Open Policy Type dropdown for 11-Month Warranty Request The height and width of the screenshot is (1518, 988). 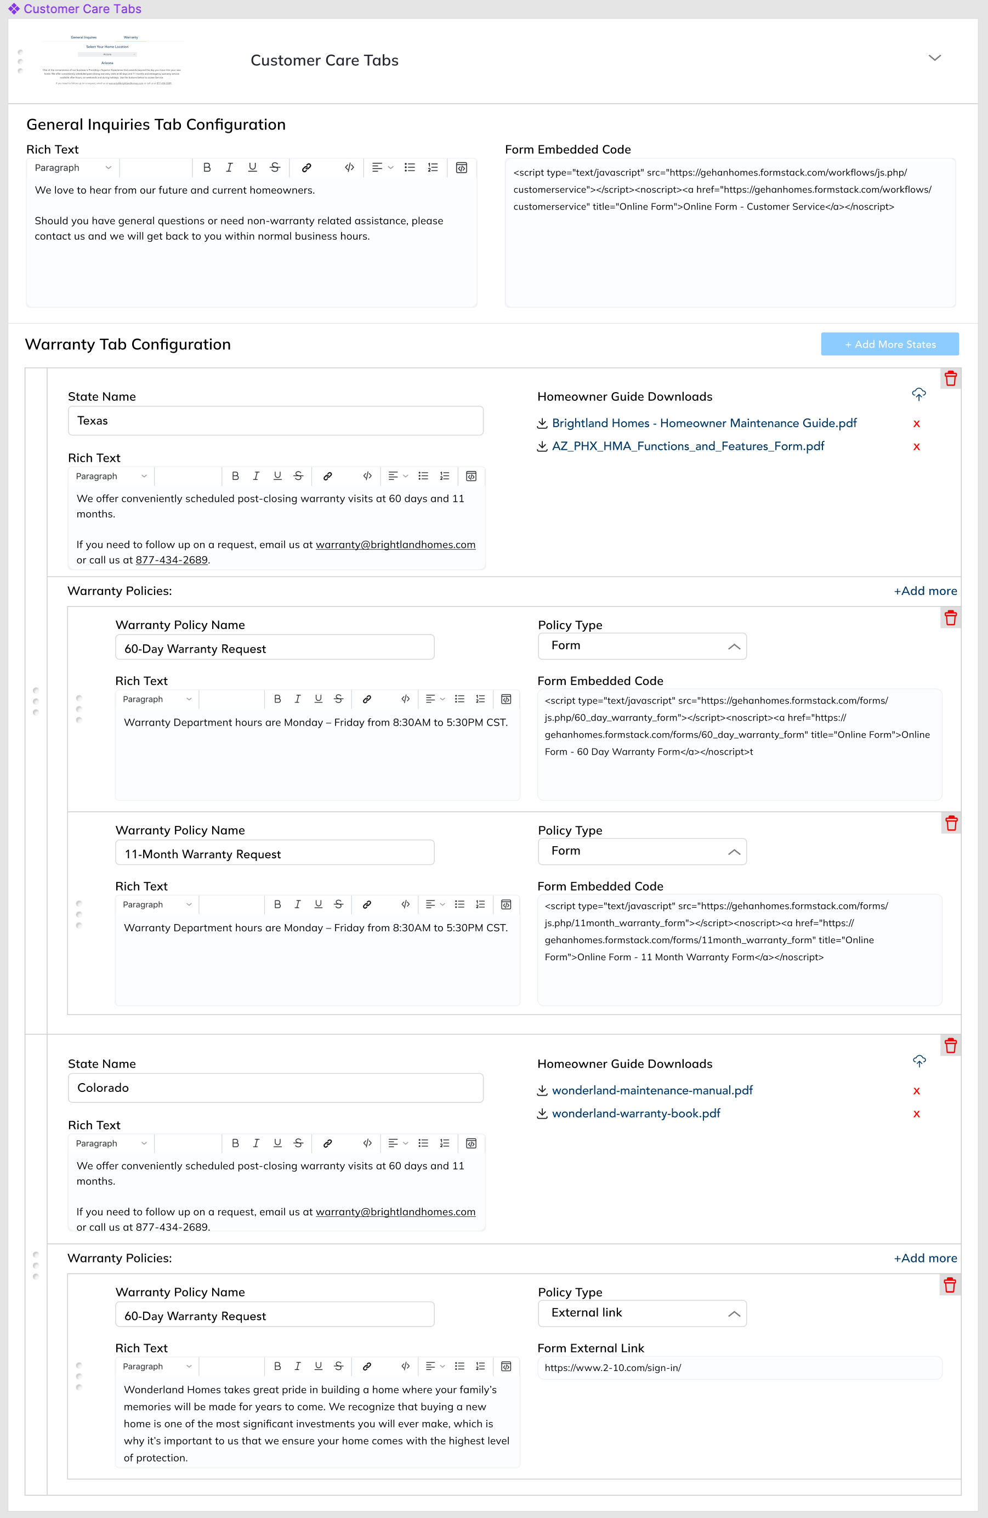click(641, 851)
